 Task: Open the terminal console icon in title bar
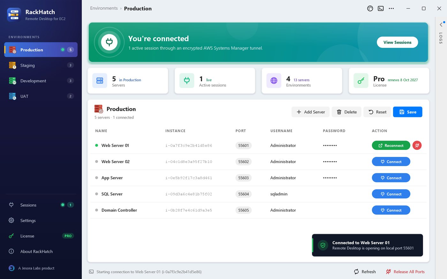click(381, 9)
